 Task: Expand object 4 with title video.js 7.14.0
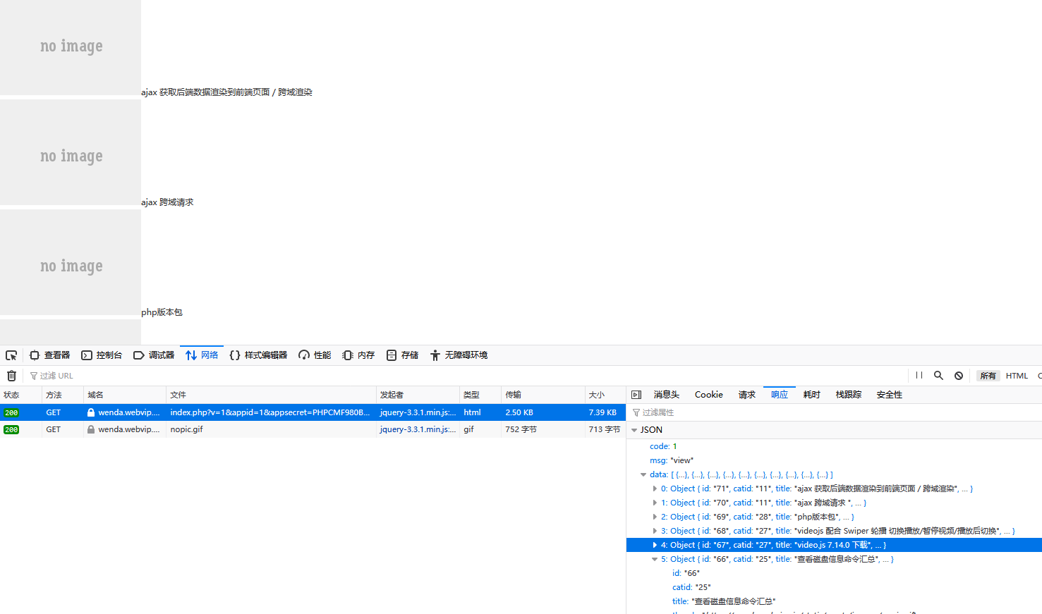pos(655,545)
